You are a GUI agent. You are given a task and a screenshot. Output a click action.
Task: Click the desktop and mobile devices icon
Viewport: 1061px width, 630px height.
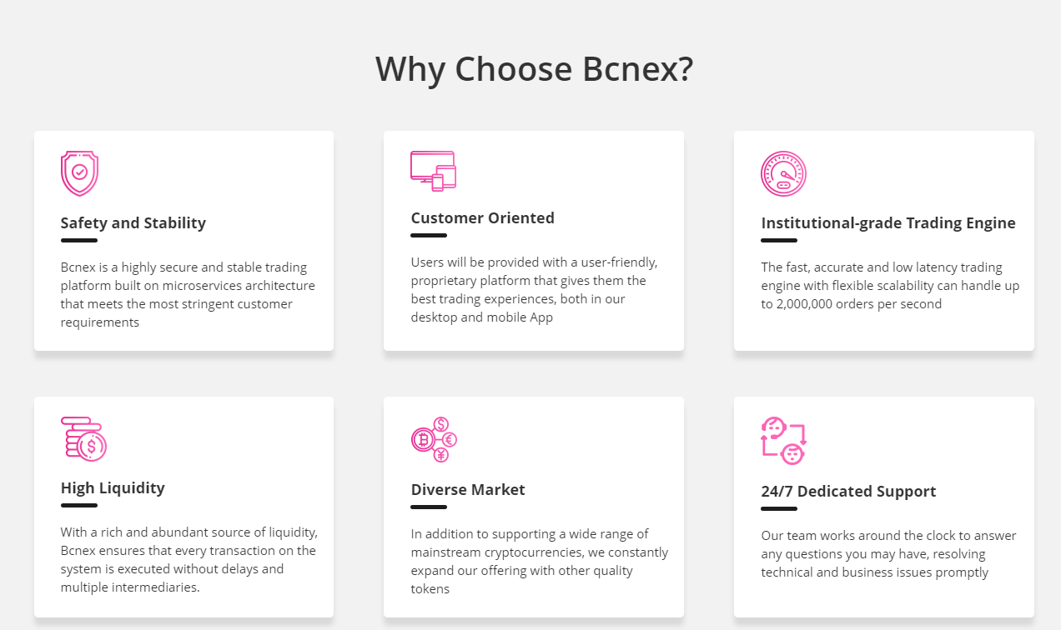point(434,171)
